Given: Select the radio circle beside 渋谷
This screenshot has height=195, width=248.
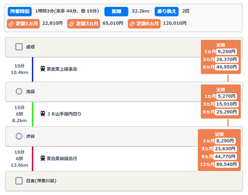Looking at the screenshot, I should tap(19, 136).
